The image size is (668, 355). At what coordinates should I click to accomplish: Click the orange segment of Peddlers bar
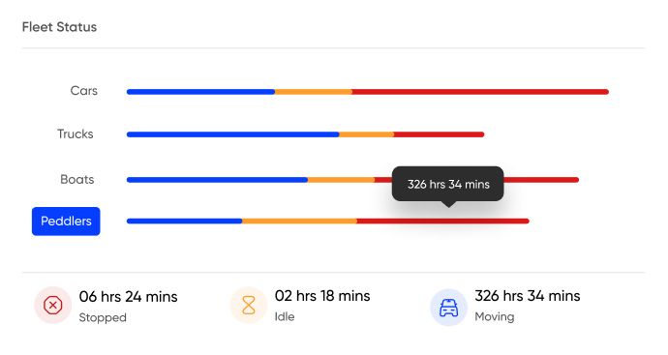[299, 222]
